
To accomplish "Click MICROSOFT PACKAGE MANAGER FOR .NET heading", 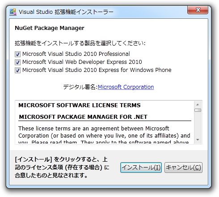I will (x=83, y=117).
